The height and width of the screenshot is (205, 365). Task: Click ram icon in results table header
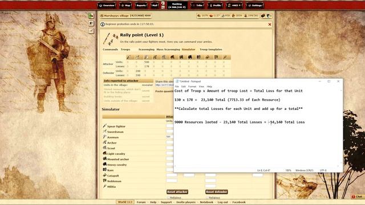(198, 57)
